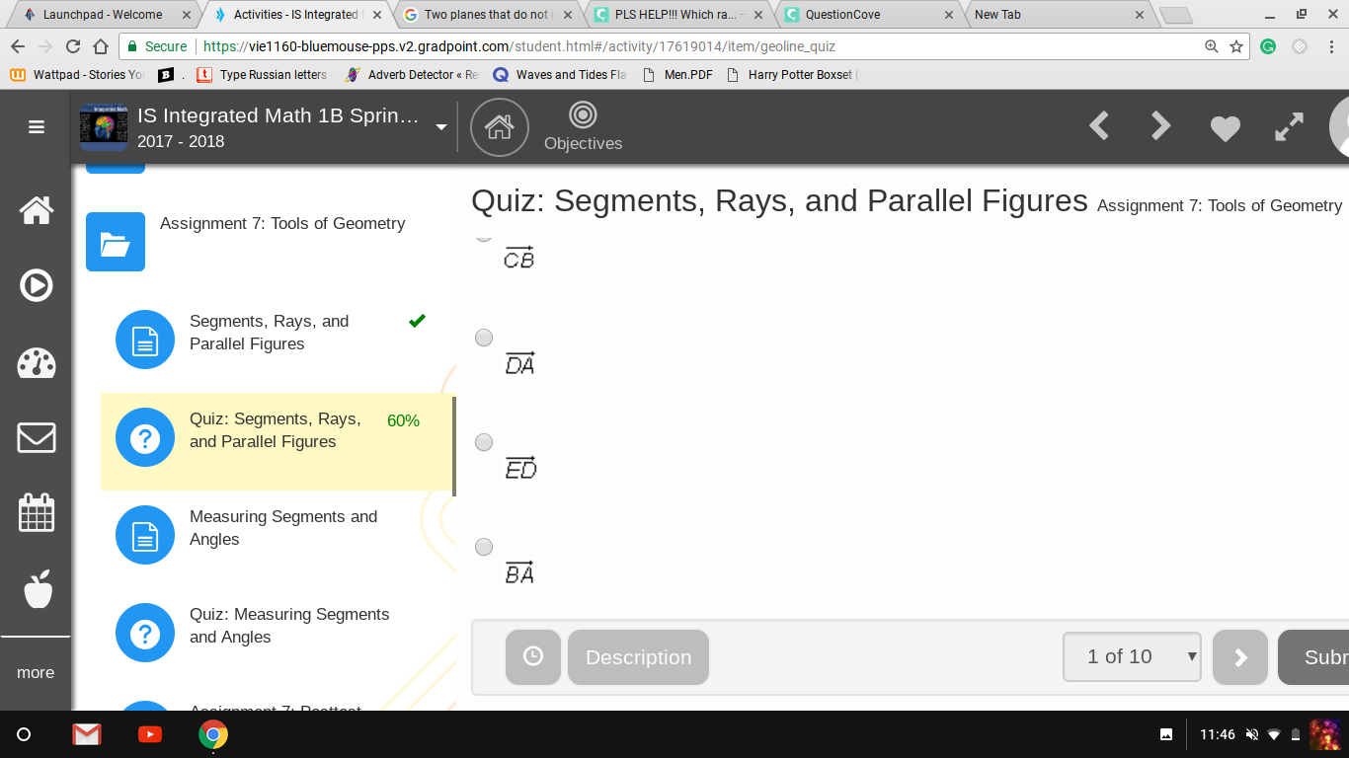
Task: Expand the more sidebar section
Action: tap(36, 672)
